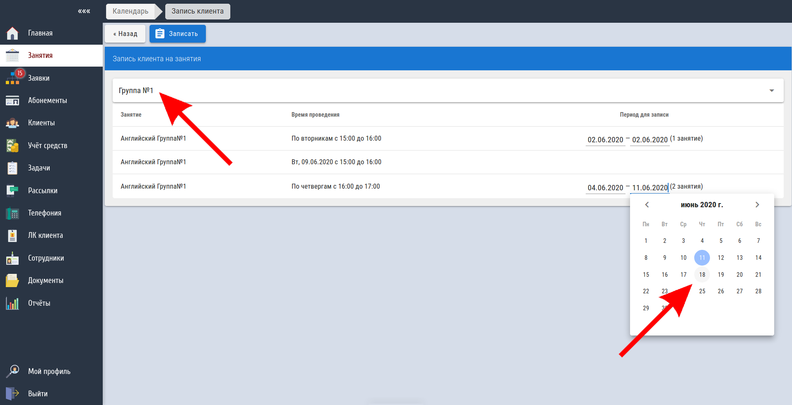Screen dimensions: 792x405
Task: Click the text По вторникам с 15:00 до 16:00
Action: [x=336, y=139]
